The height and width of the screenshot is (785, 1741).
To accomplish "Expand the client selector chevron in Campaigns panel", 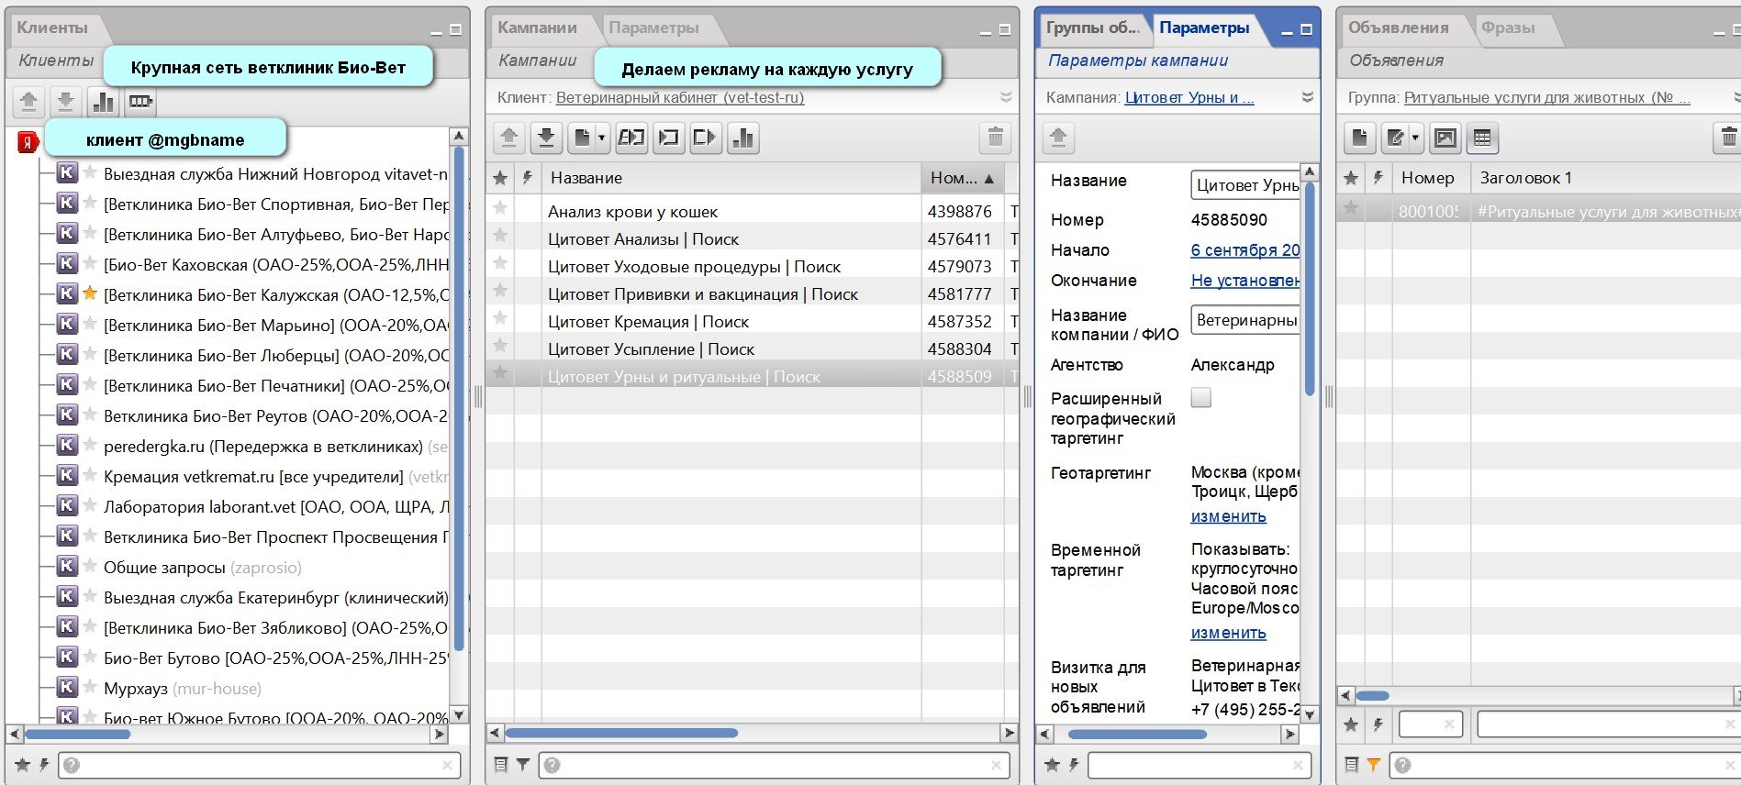I will tap(1006, 97).
